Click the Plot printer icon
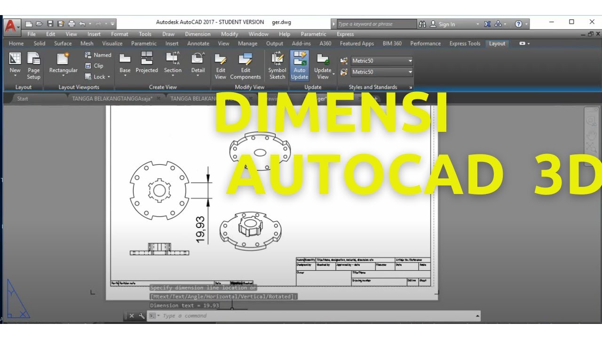The image size is (602, 339). (71, 24)
